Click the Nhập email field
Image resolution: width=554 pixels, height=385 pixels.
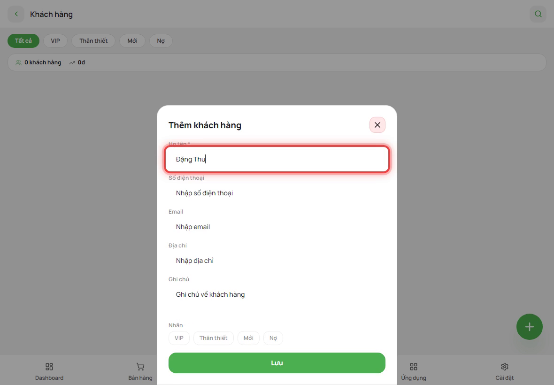click(x=277, y=227)
